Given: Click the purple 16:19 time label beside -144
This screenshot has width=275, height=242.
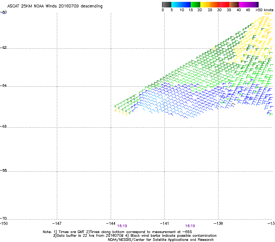Looking at the screenshot, I should pyautogui.click(x=122, y=226).
